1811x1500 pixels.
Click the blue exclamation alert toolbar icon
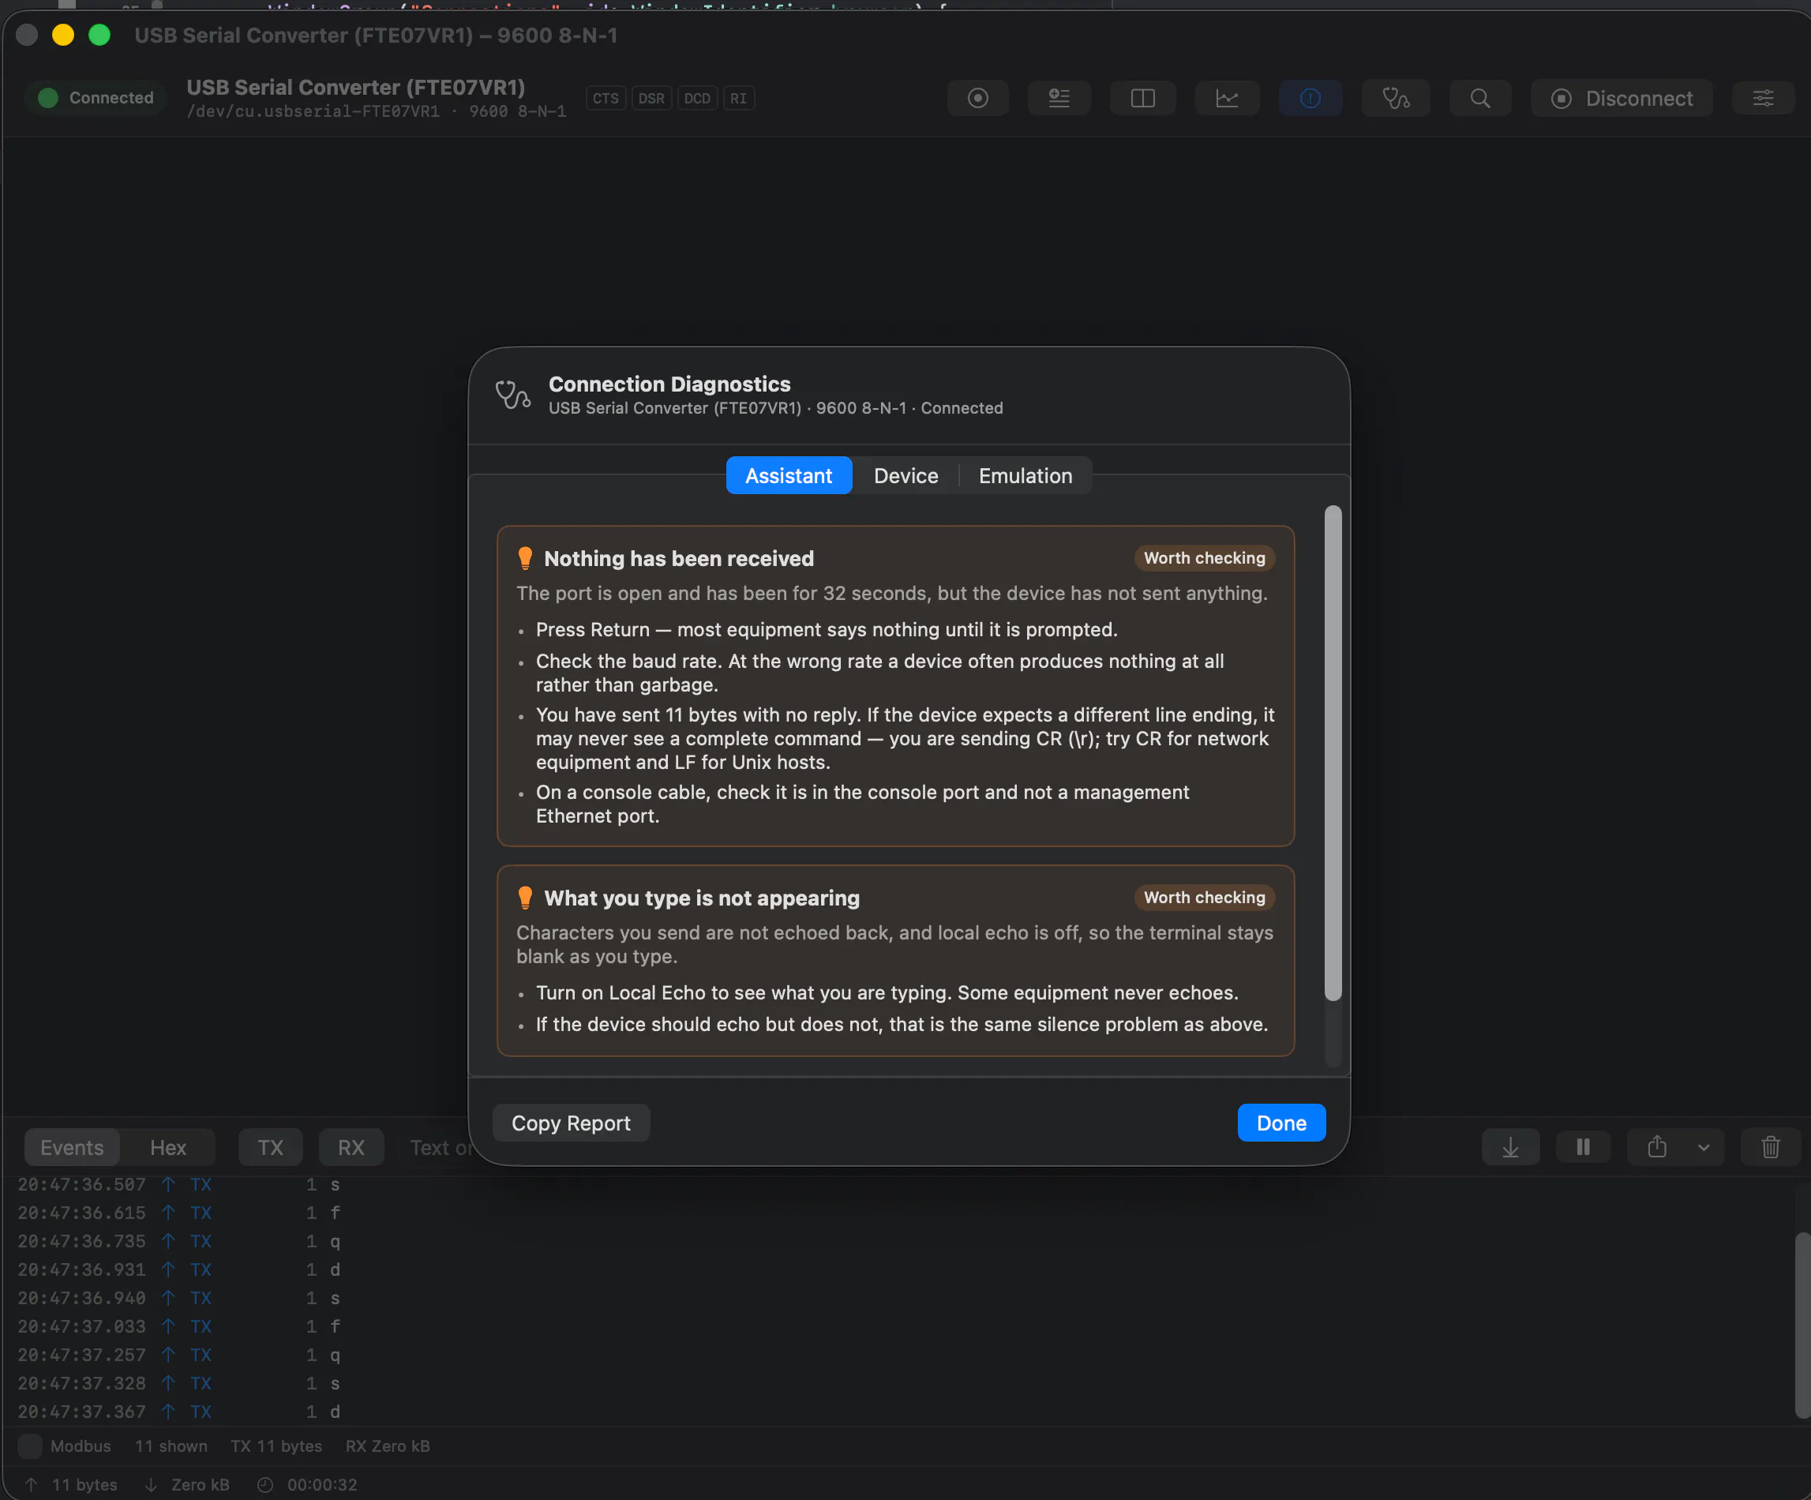[x=1310, y=99]
